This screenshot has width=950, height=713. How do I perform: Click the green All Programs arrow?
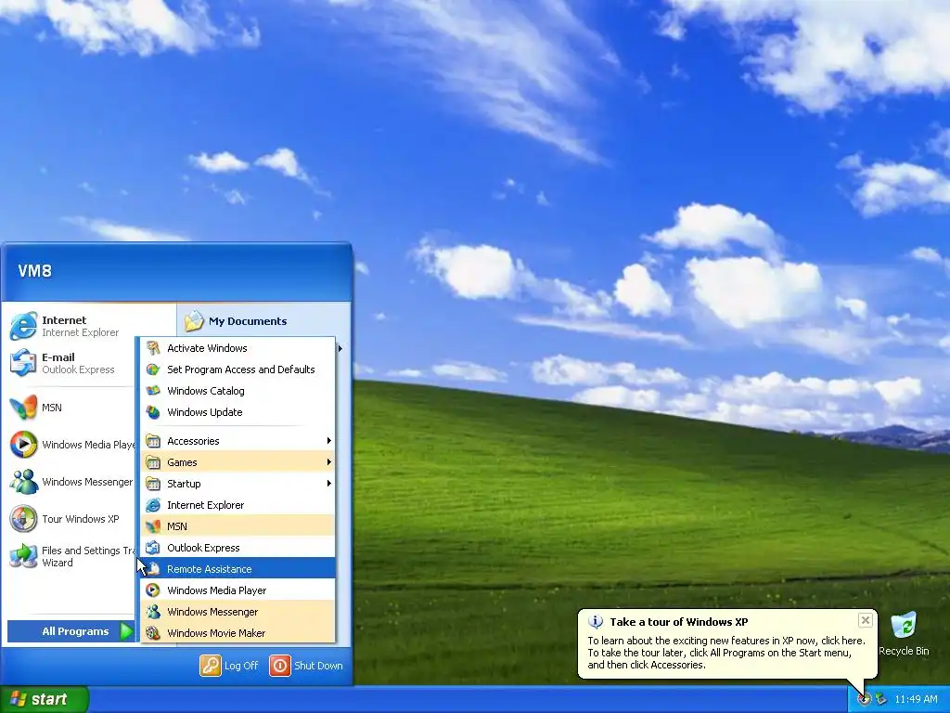tap(126, 631)
